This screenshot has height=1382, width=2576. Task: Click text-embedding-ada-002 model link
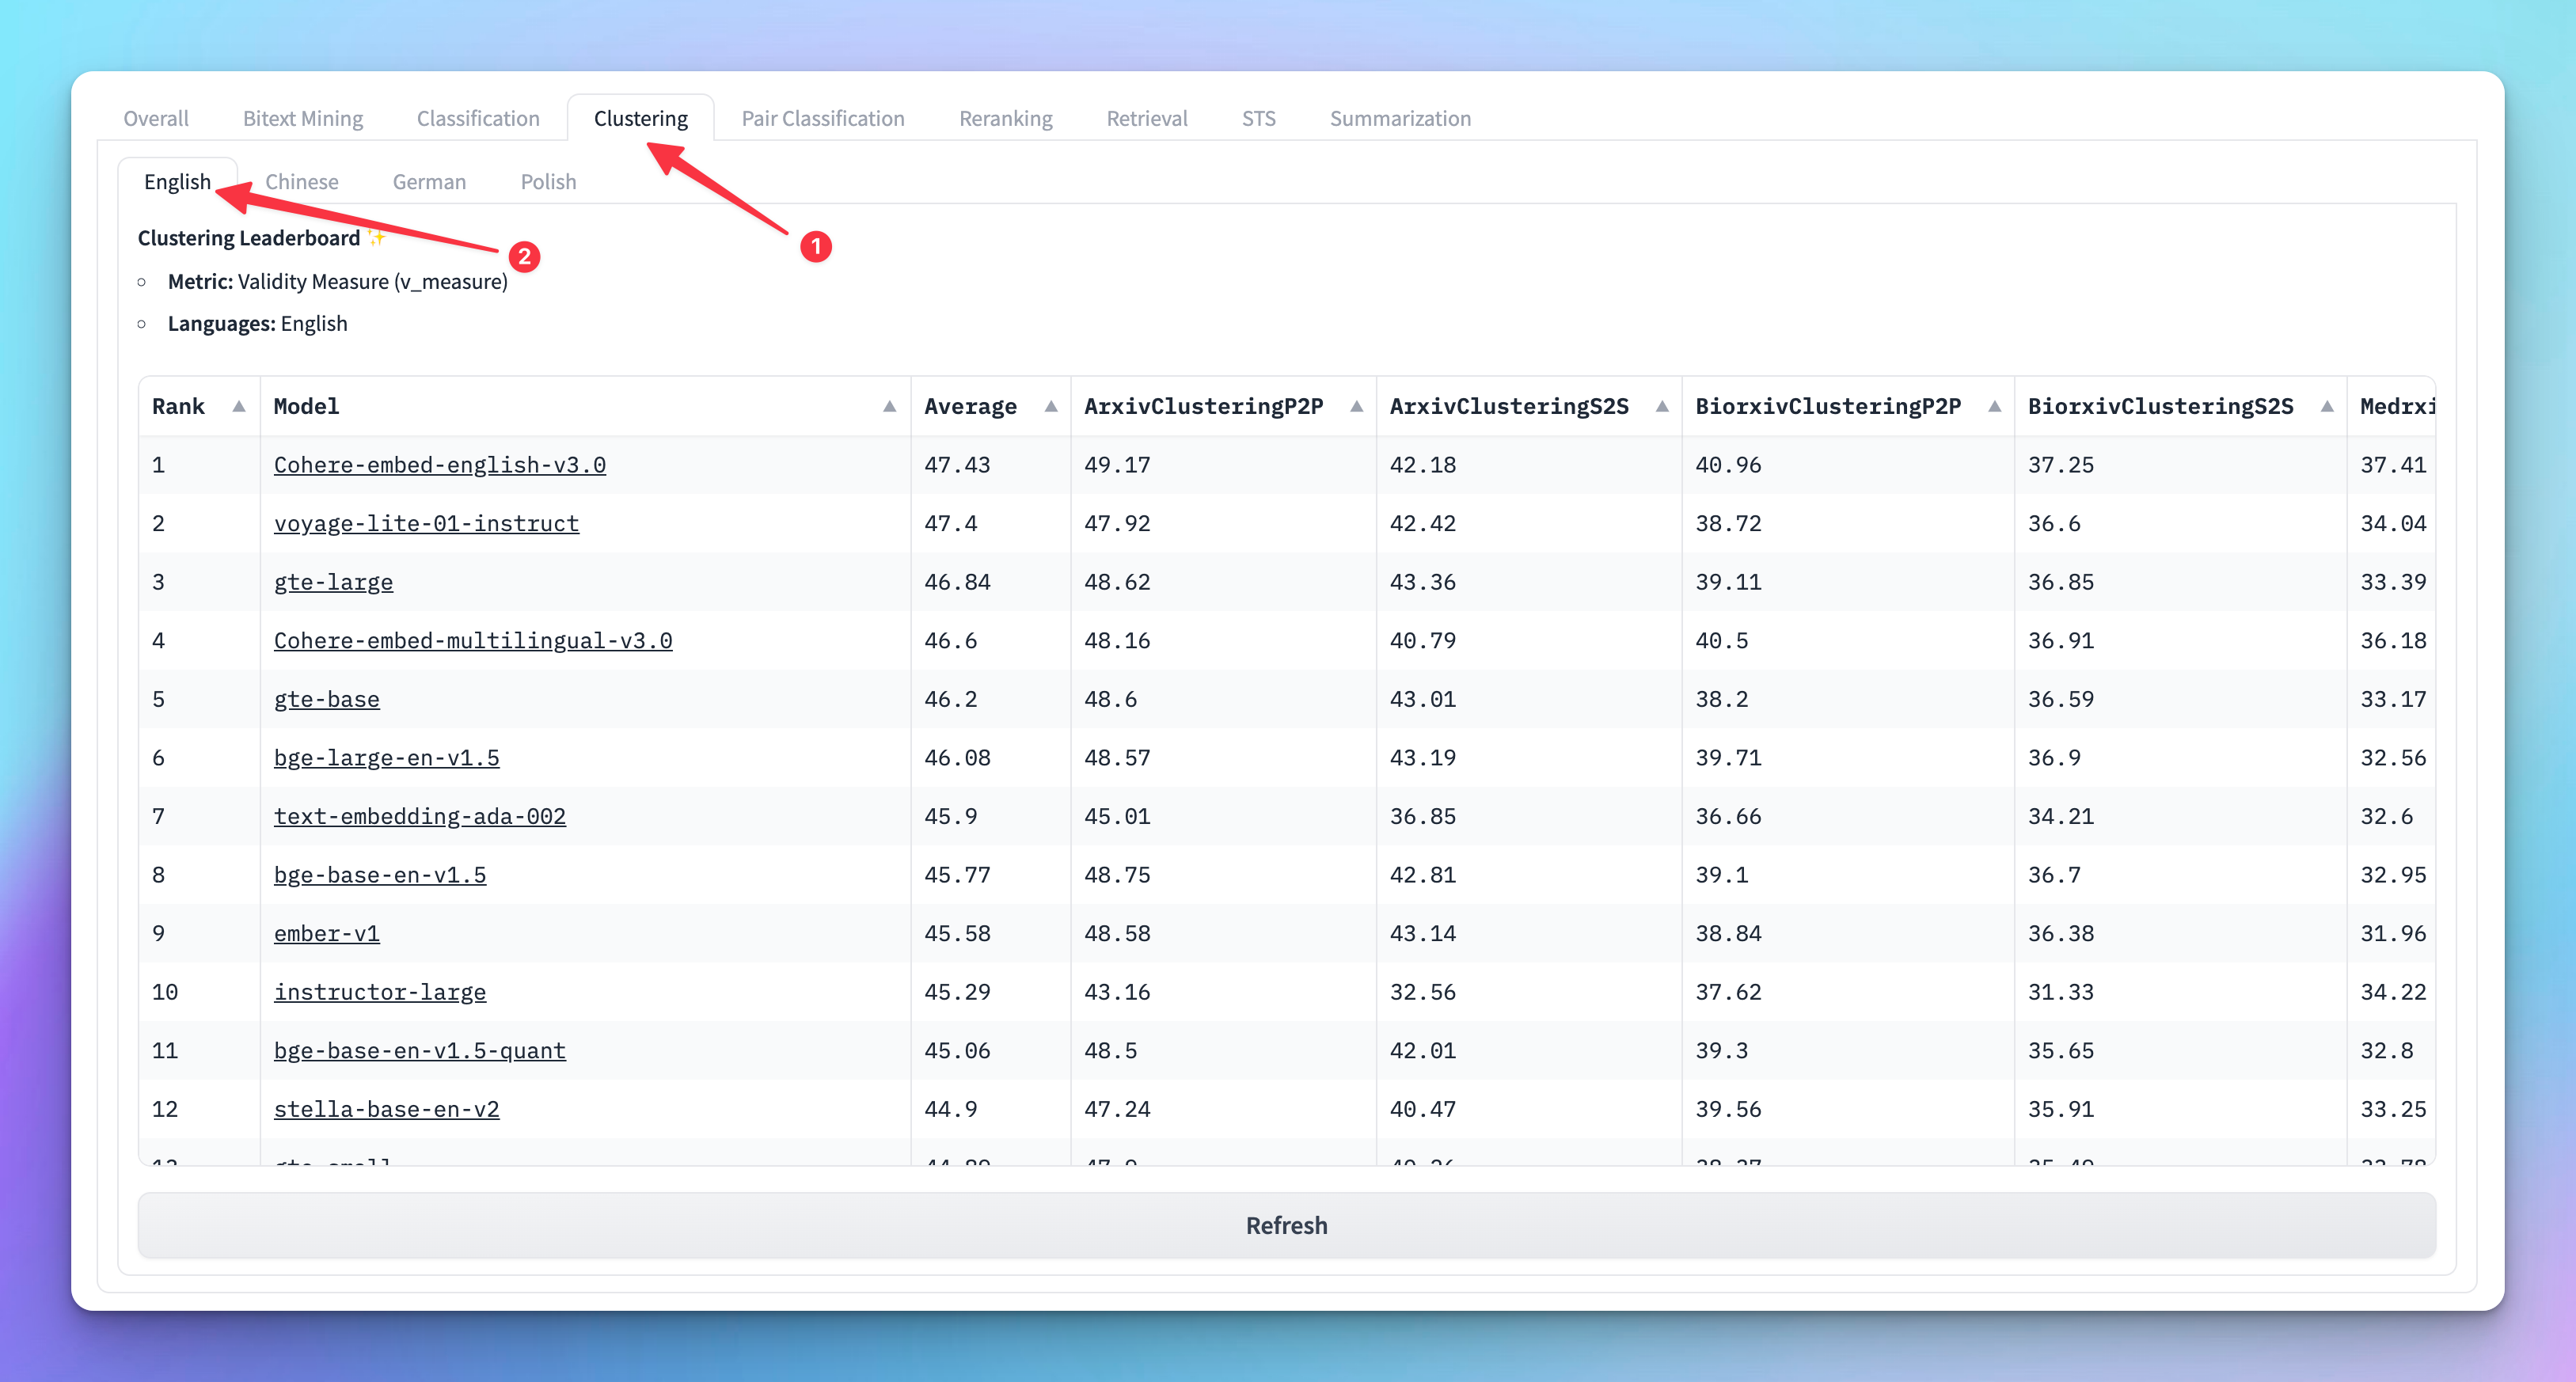click(419, 816)
